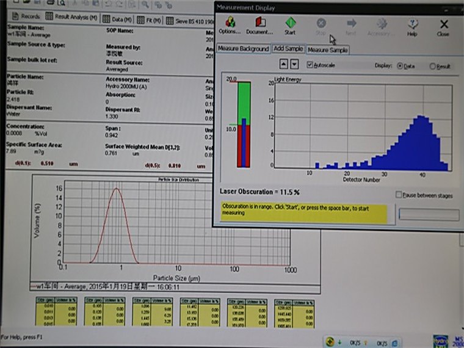Click the first gear icon in main toolbar
The width and height of the screenshot is (464, 348).
(x=158, y=5)
